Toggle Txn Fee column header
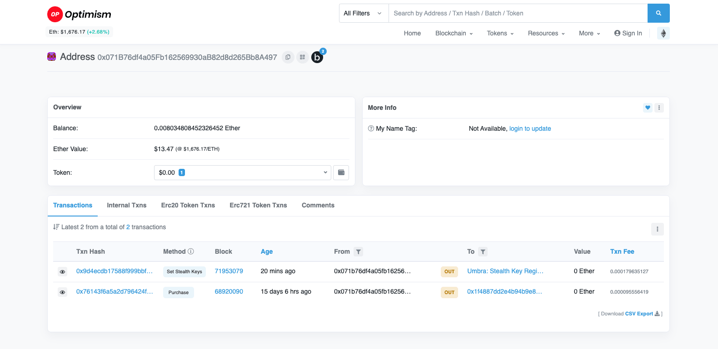Image resolution: width=718 pixels, height=349 pixels. click(x=622, y=251)
